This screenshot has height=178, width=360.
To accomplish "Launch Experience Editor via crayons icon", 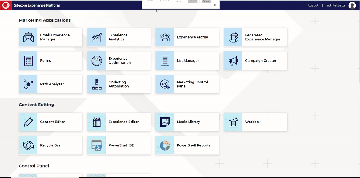I will point(97,122).
